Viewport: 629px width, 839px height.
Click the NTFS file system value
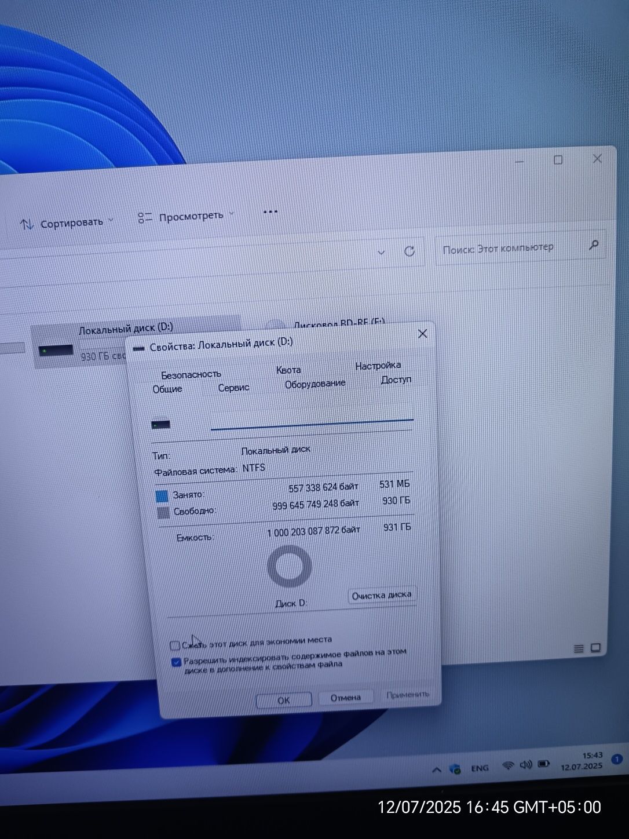coord(254,468)
